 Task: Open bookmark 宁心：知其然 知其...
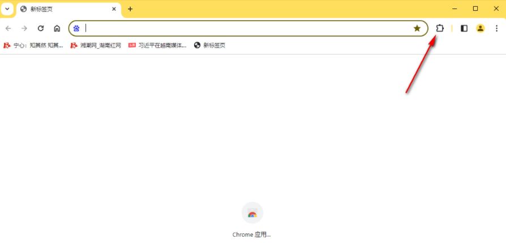click(x=33, y=45)
